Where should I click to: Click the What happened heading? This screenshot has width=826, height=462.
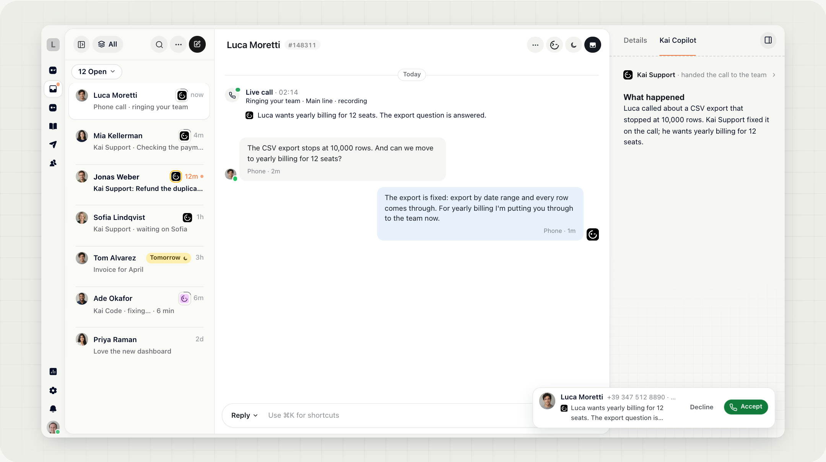click(654, 97)
